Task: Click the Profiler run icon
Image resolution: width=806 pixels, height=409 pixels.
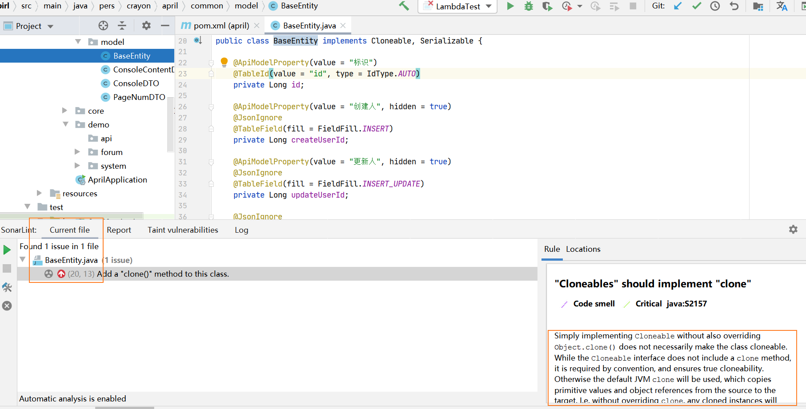Action: click(x=566, y=6)
